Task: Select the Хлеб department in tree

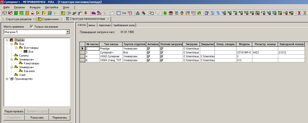Action: pyautogui.click(x=22, y=75)
